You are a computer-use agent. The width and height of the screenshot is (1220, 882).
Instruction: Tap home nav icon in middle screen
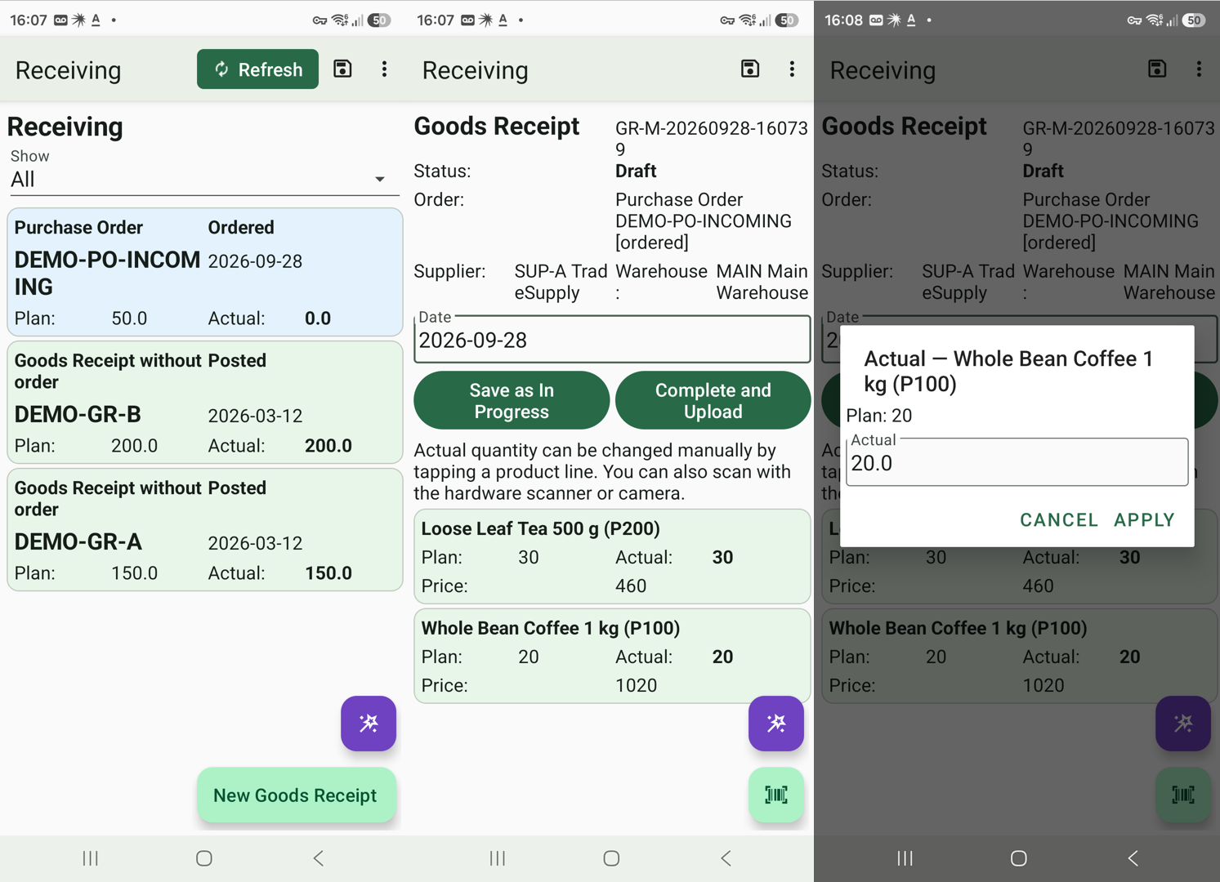[x=611, y=858]
